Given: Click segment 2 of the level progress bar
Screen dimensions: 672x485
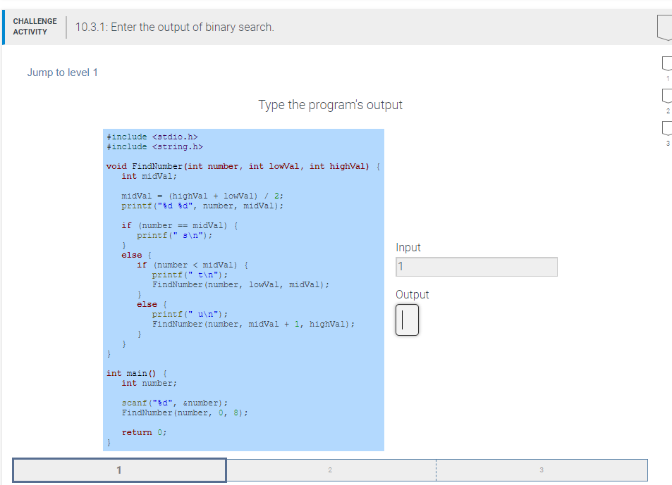Looking at the screenshot, I should 330,470.
